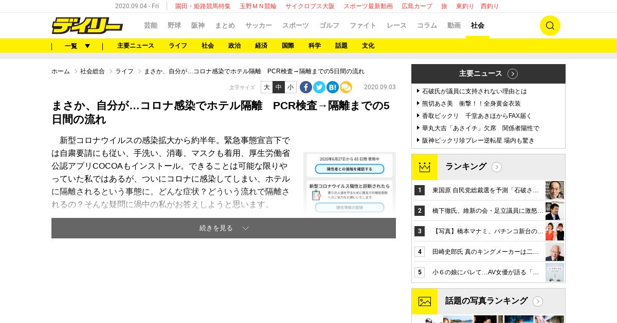Click the crown icon beside ランキング
Screen dimensions: 617x323
tap(425, 167)
